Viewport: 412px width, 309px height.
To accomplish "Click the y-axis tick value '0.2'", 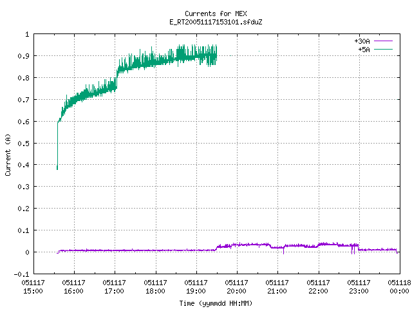I will 24,209.
